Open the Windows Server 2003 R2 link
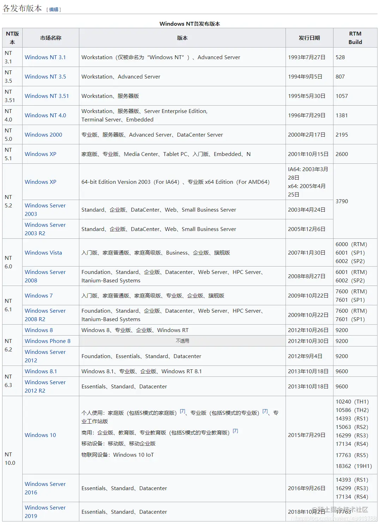The height and width of the screenshot is (525, 380). click(45, 229)
